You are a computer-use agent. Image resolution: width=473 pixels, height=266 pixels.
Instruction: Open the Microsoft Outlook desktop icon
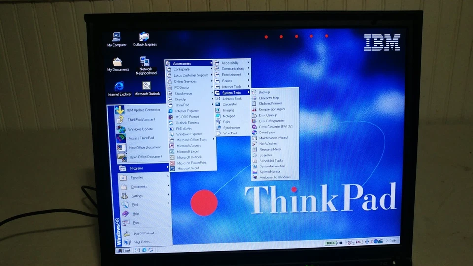tap(147, 89)
